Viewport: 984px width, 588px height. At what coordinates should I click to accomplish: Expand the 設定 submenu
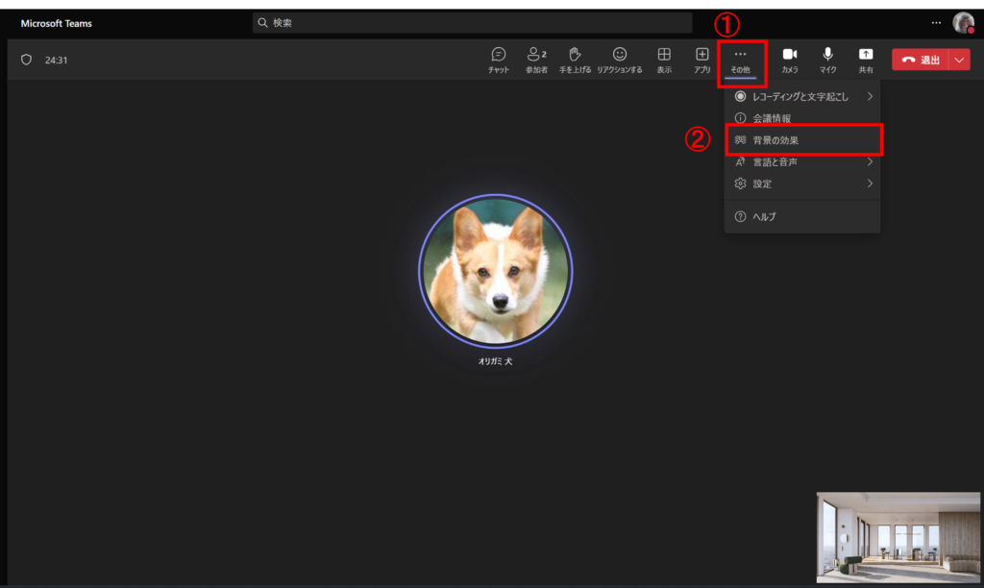click(802, 184)
